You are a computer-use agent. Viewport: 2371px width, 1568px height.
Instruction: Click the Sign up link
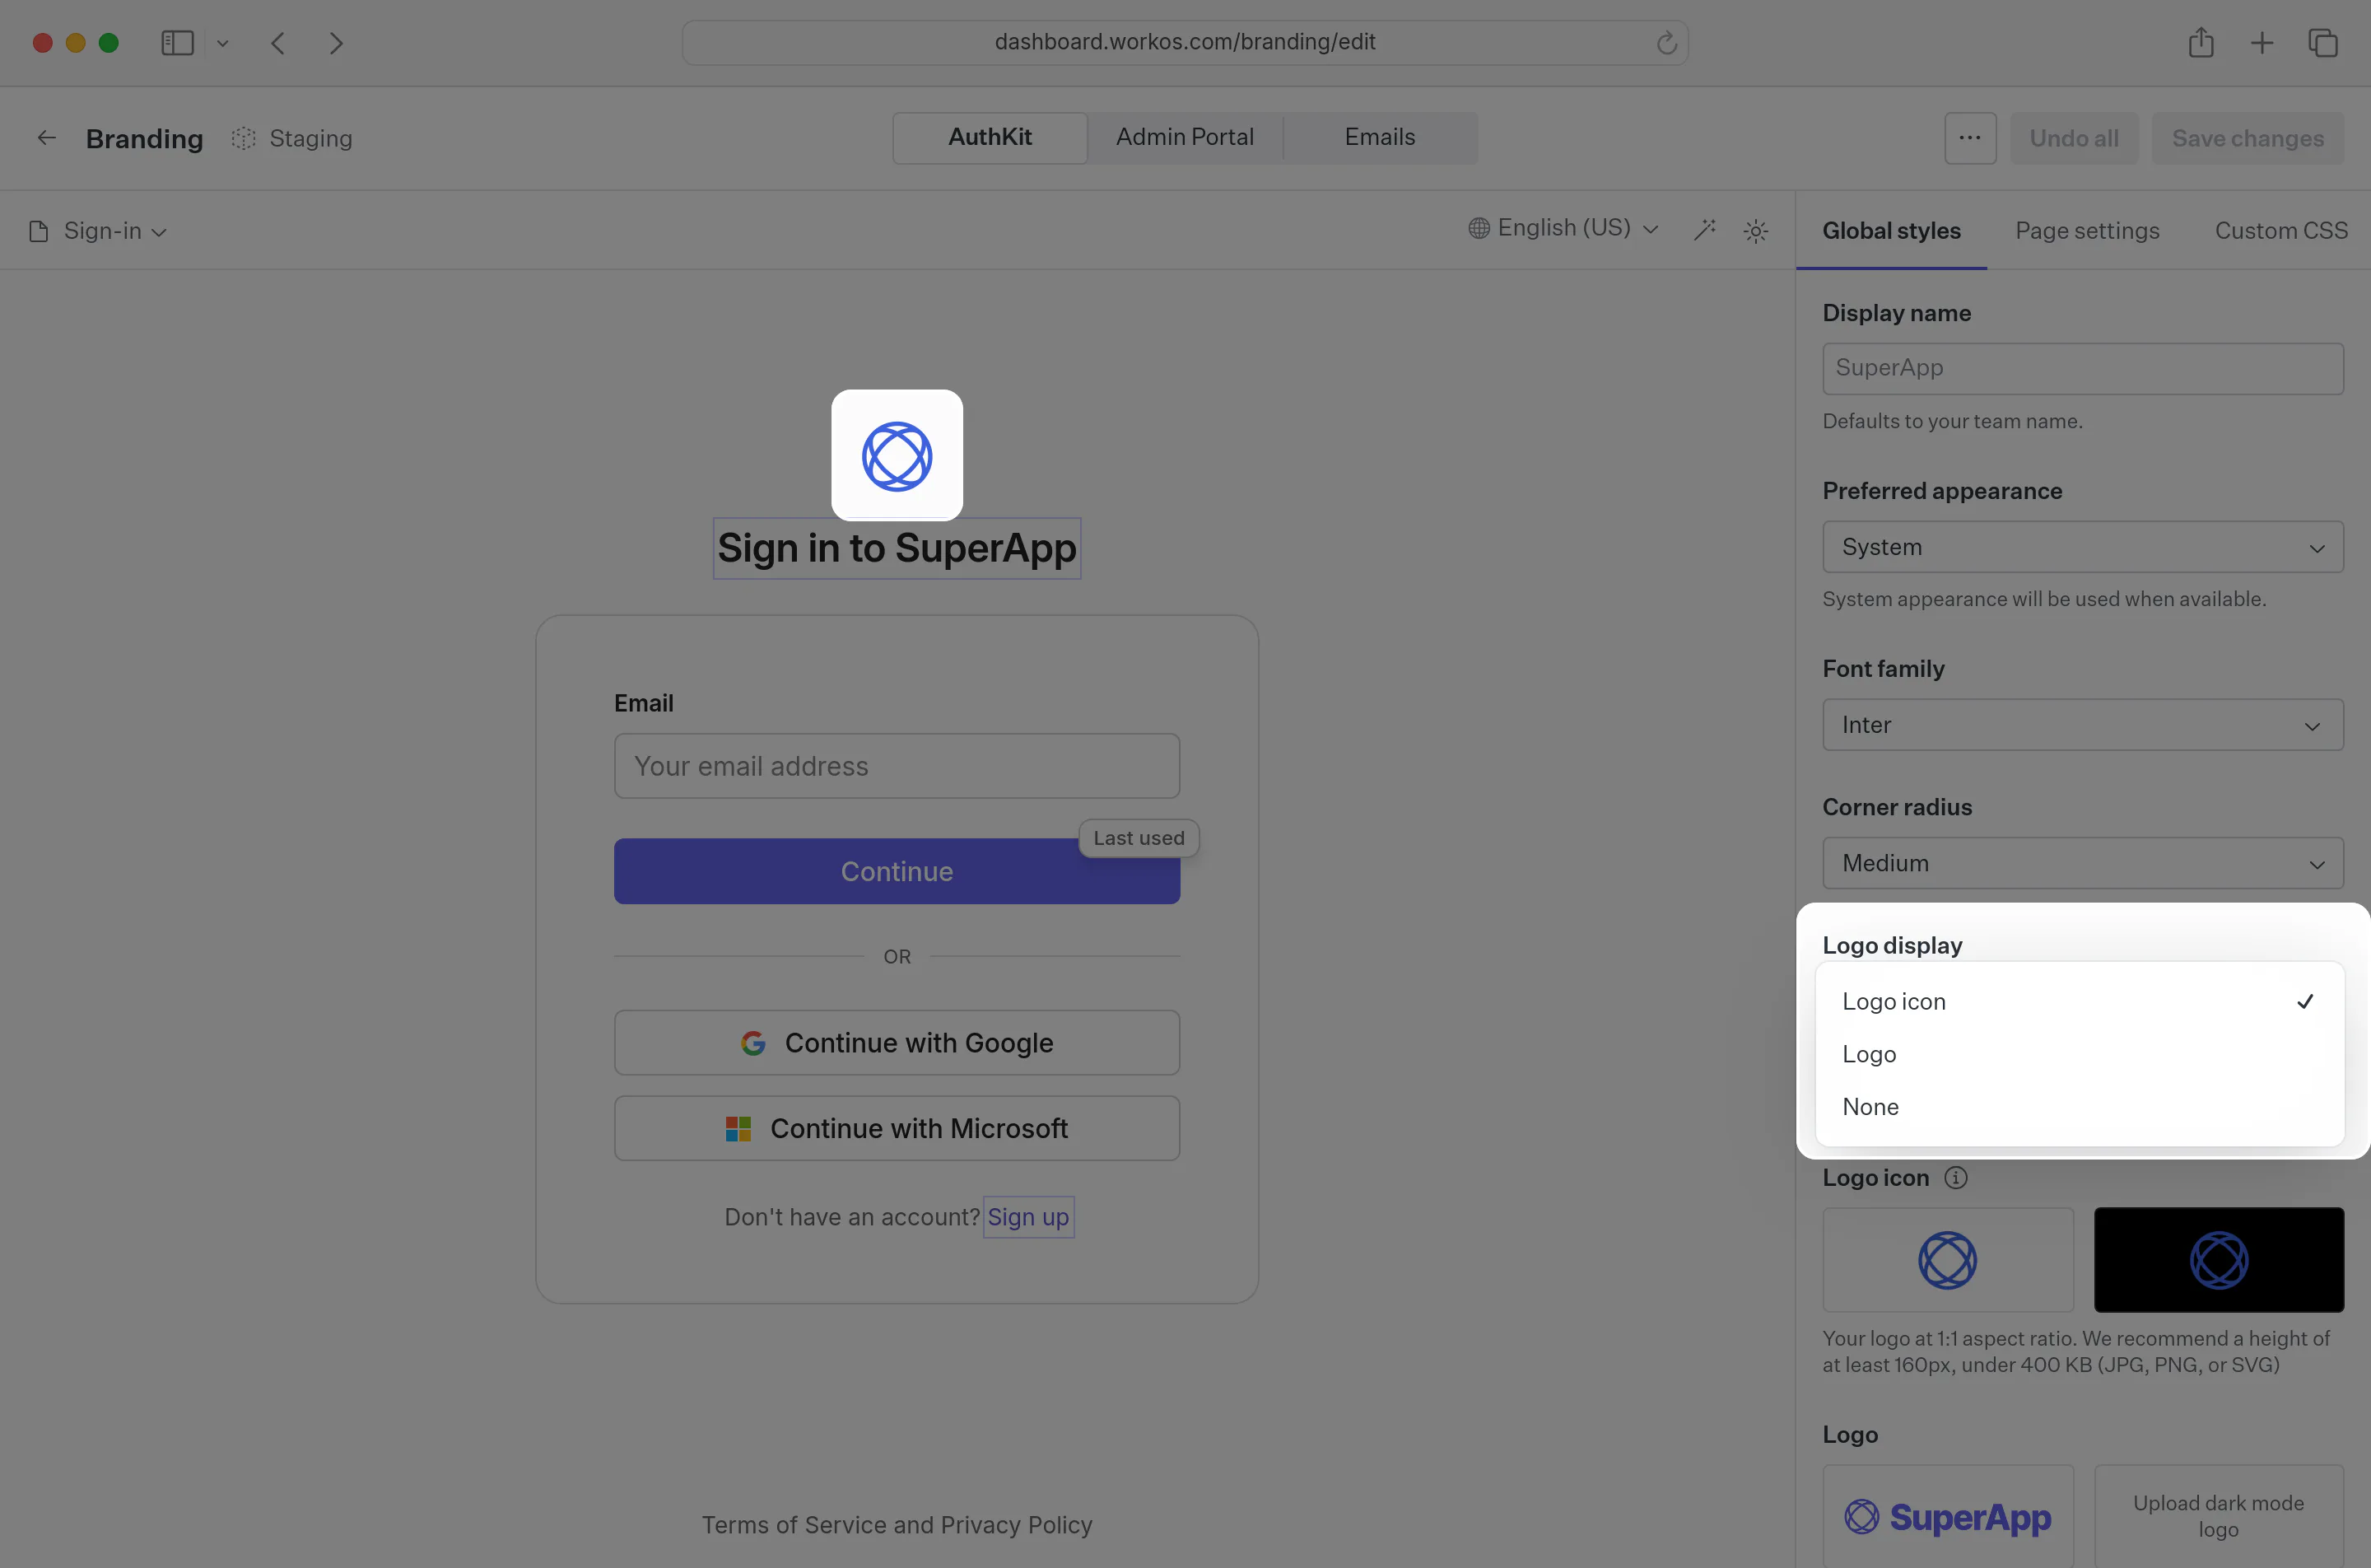(1028, 1217)
